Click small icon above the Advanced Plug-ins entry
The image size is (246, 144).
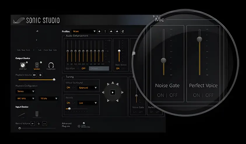click(x=84, y=123)
